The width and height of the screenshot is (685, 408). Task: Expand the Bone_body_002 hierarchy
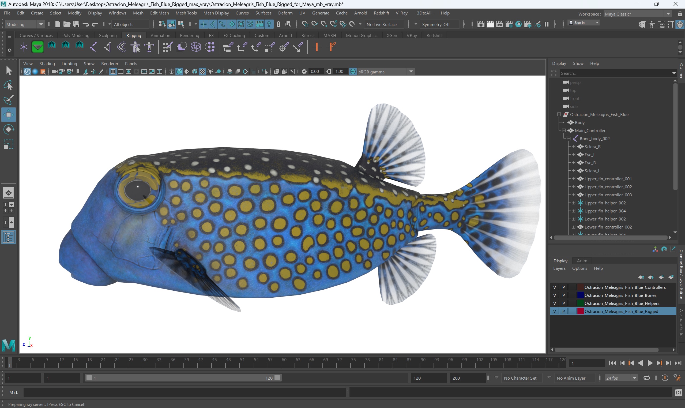569,139
